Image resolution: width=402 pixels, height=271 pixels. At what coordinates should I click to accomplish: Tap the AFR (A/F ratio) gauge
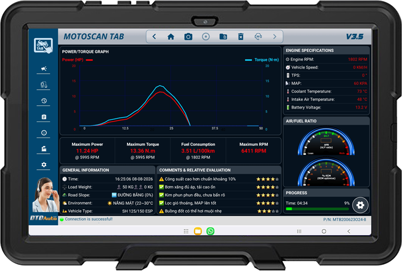point(326,141)
